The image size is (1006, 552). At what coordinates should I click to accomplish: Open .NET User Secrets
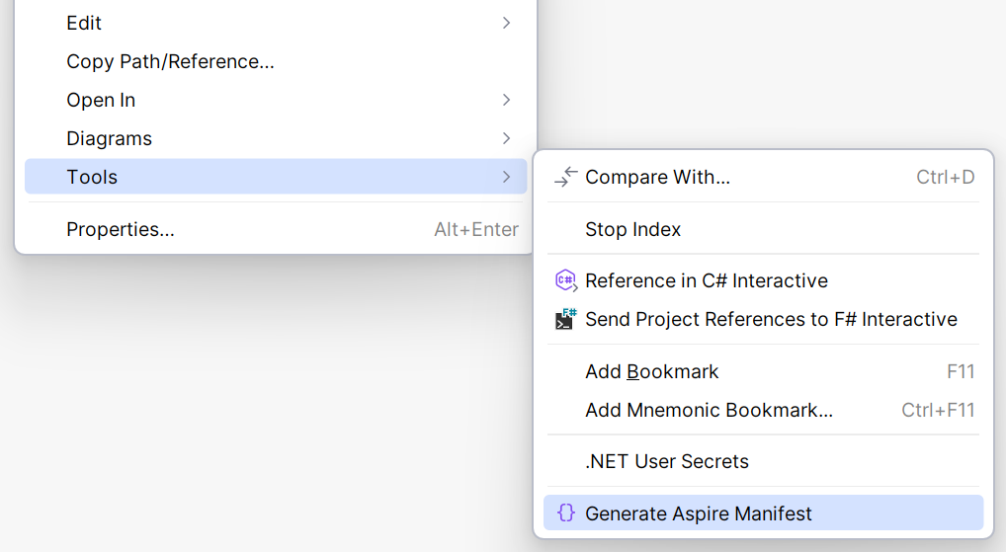click(x=667, y=461)
